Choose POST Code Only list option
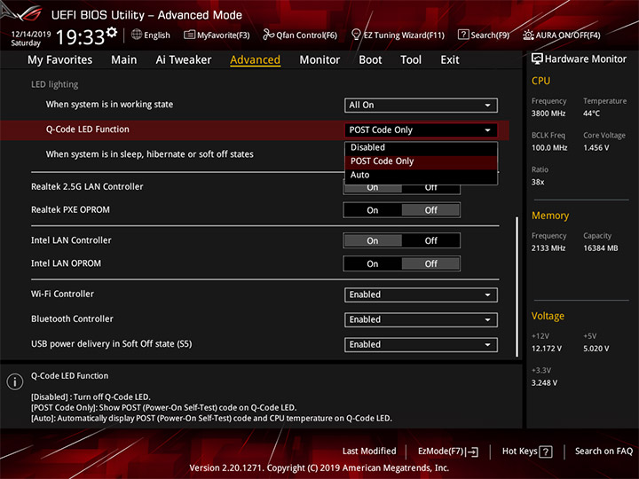This screenshot has width=639, height=479. pyautogui.click(x=421, y=161)
